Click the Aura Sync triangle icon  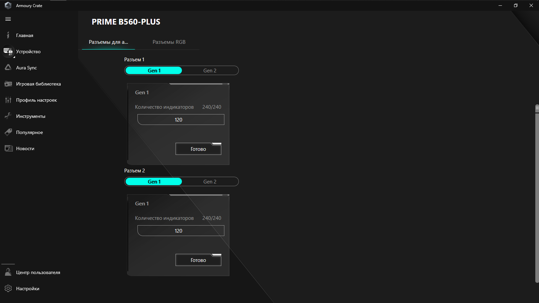pos(8,67)
